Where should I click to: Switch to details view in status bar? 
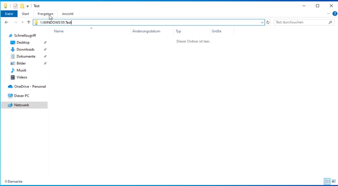click(327, 182)
